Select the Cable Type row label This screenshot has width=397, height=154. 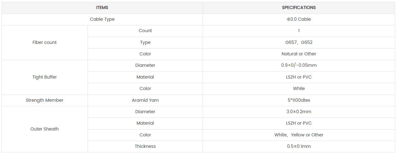coord(102,19)
